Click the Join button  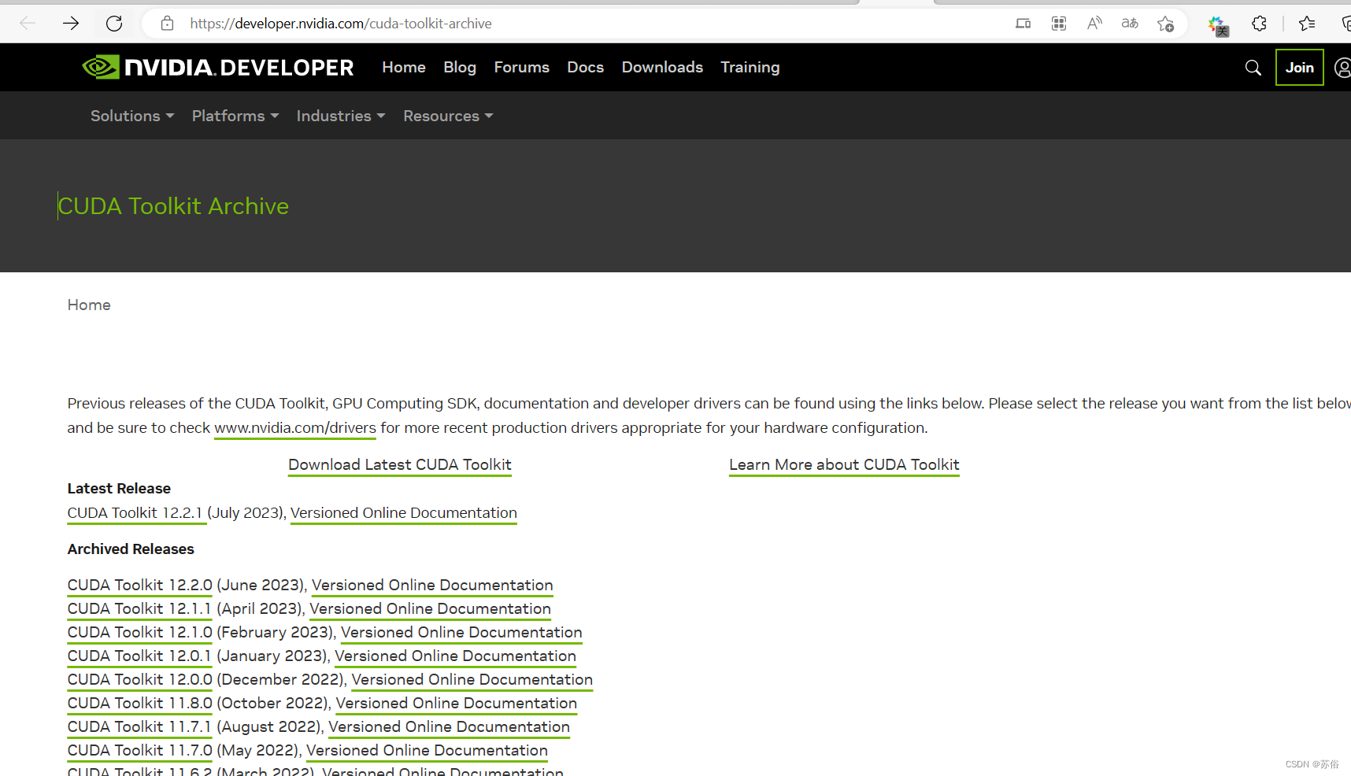(1299, 67)
